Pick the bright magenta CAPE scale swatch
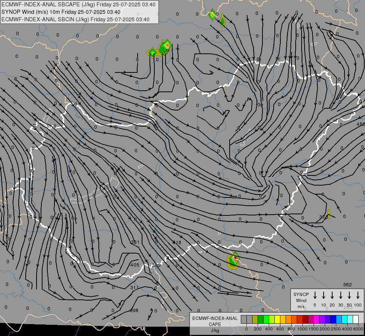This screenshot has height=336, width=365. coord(317,320)
